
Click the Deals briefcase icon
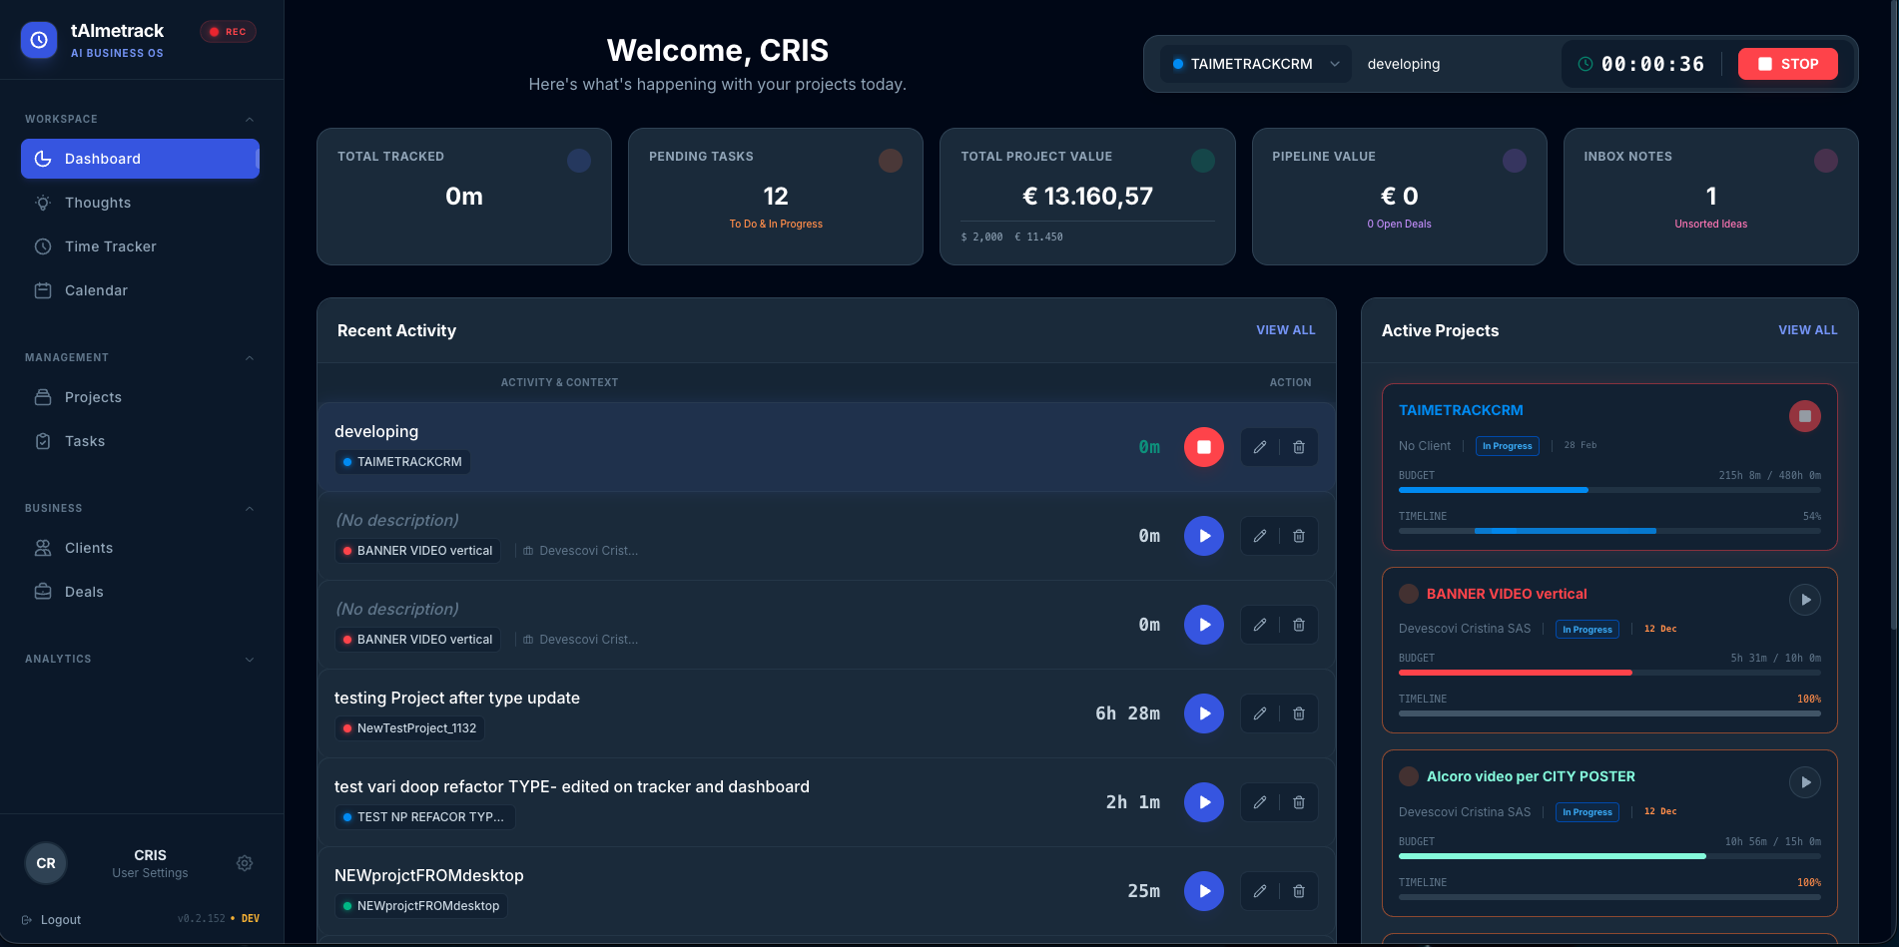pos(43,592)
